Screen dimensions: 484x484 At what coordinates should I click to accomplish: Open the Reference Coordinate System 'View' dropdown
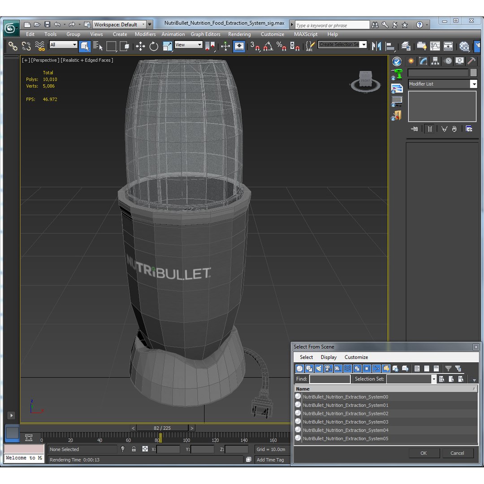tap(188, 45)
